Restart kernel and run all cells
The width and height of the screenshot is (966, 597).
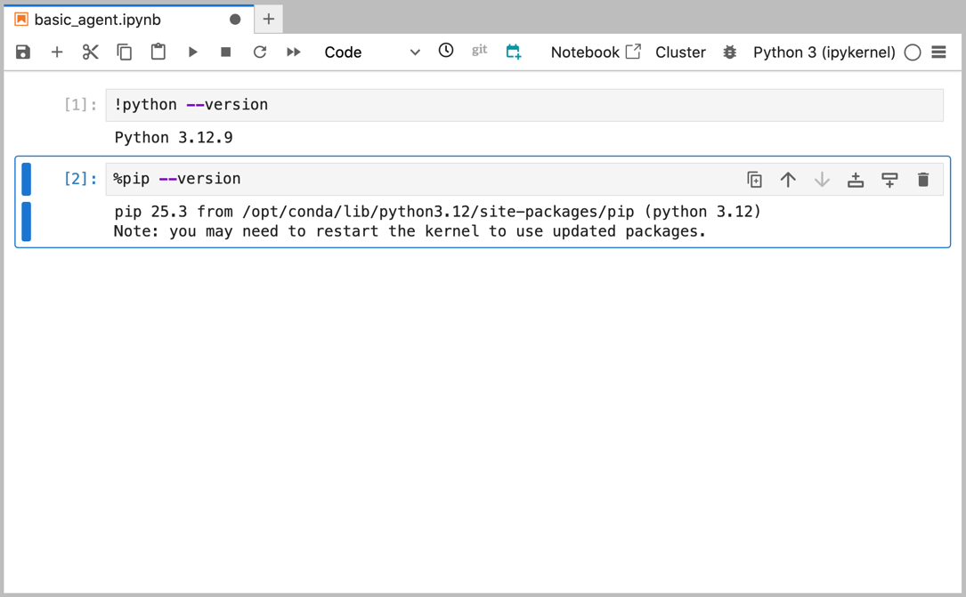click(x=294, y=52)
